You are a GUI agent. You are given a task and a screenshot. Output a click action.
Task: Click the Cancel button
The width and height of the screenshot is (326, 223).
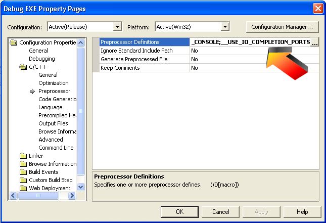[220, 212]
